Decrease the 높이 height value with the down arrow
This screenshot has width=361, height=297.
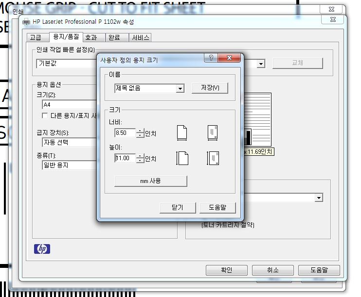(x=140, y=161)
